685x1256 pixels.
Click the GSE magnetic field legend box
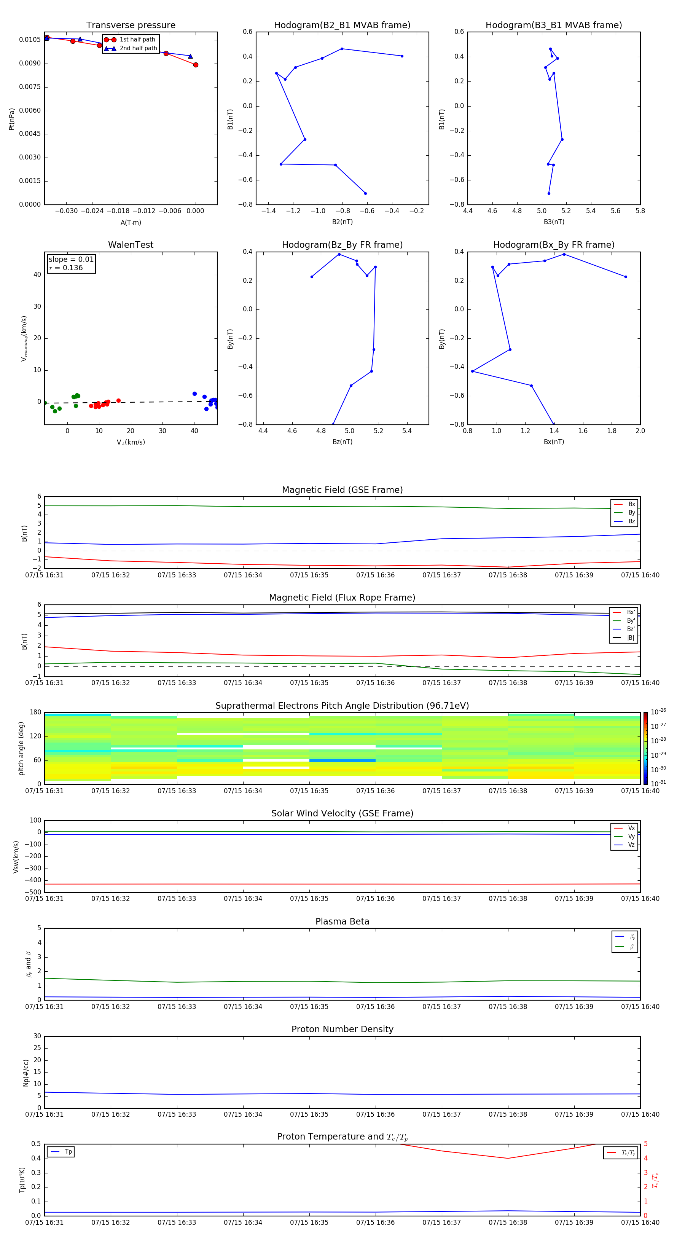624,513
